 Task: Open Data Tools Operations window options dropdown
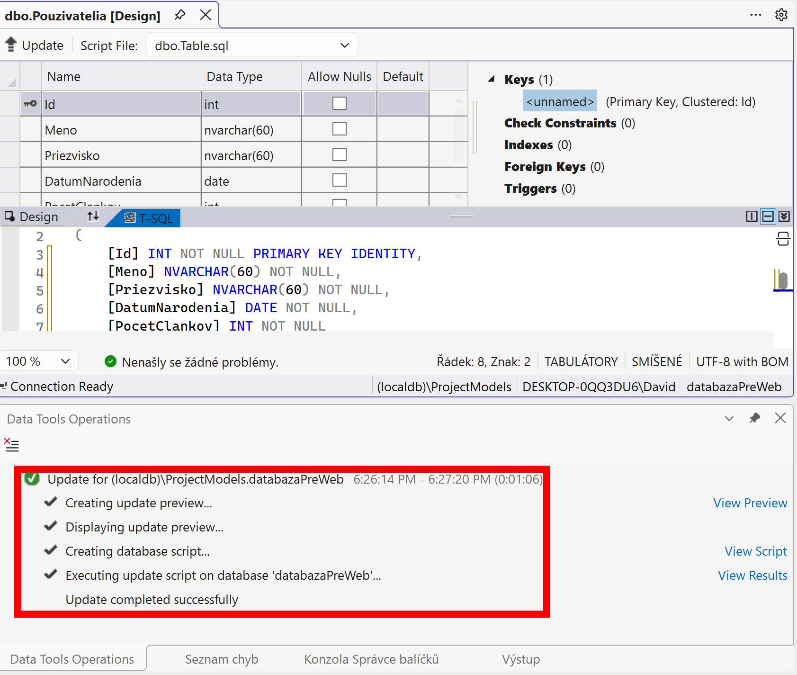729,418
